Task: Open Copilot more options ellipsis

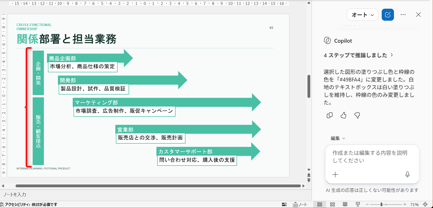Action: (x=403, y=15)
